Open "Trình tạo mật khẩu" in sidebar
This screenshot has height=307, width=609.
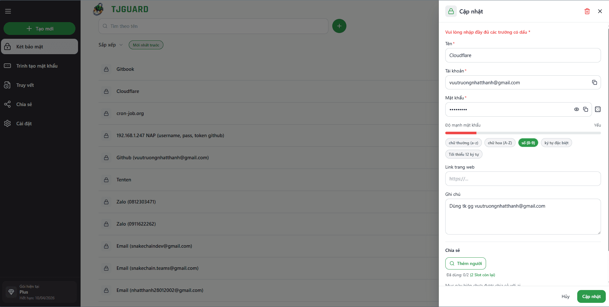[37, 66]
